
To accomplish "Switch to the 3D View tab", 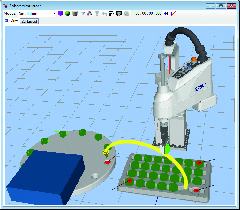I will click(x=11, y=21).
